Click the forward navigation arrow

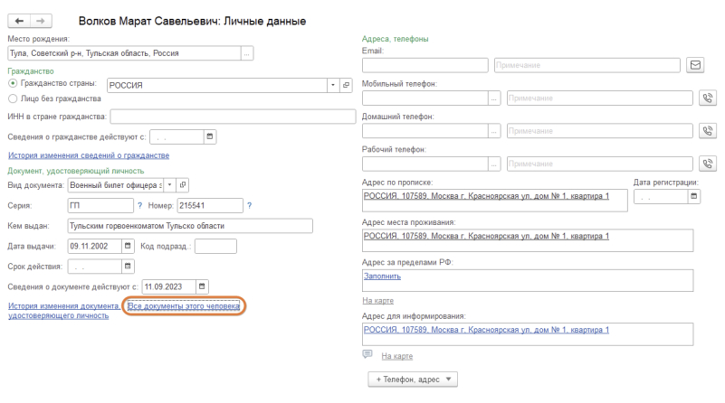click(x=42, y=20)
